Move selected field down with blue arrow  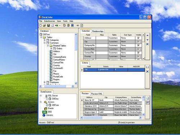tap(148, 40)
